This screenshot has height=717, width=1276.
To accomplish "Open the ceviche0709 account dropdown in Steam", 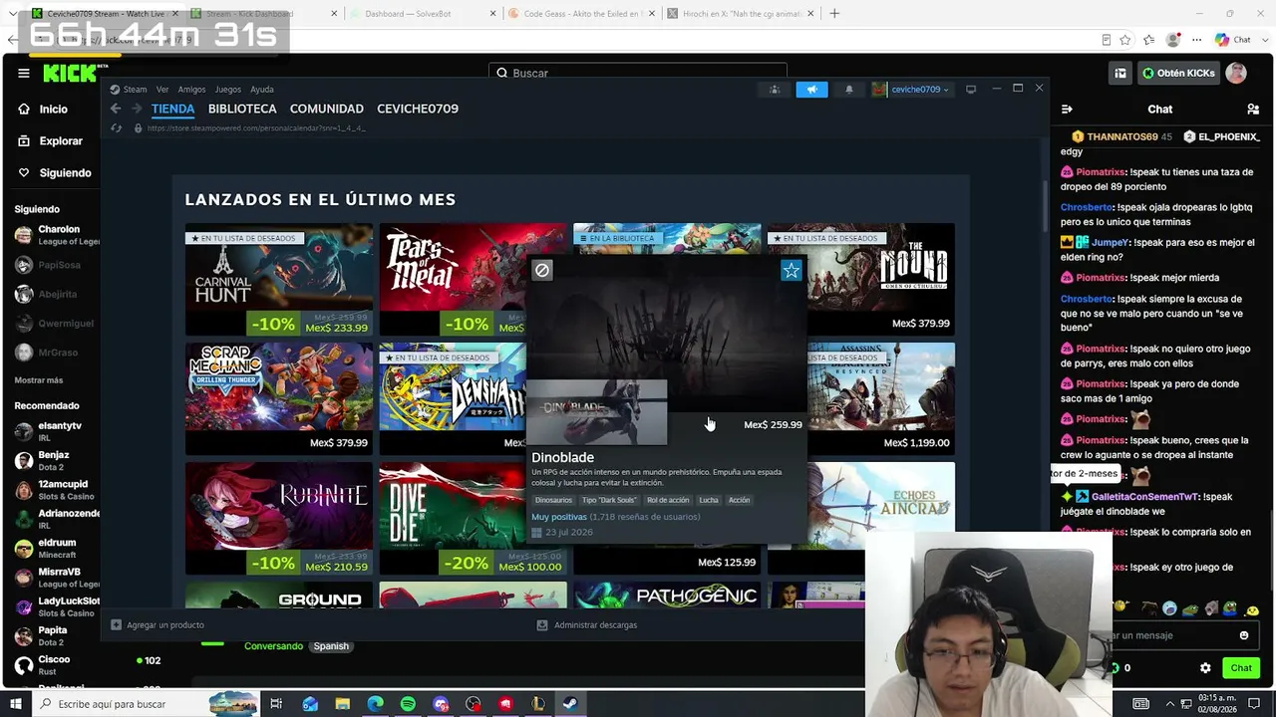I will tap(910, 90).
